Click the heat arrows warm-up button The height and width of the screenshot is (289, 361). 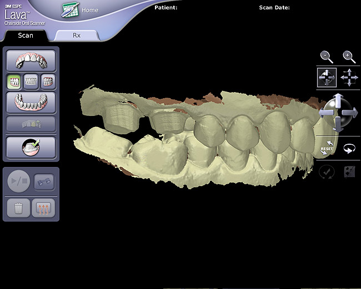tap(44, 209)
